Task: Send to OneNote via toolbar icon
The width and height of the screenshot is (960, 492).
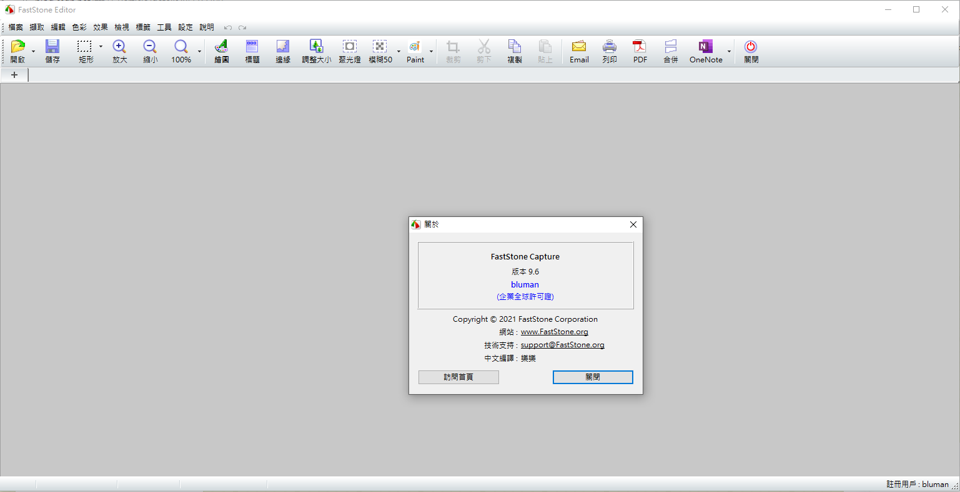Action: coord(706,47)
